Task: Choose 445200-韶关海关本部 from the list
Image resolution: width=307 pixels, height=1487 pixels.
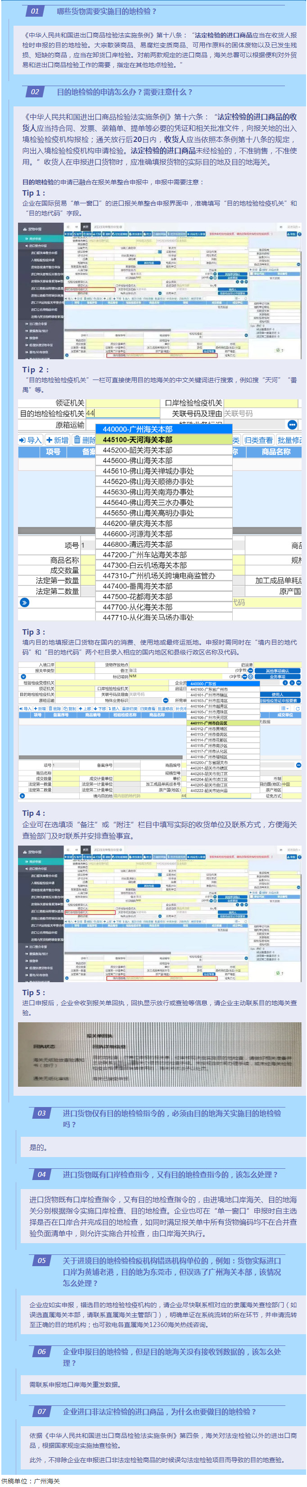Action: 163,450
